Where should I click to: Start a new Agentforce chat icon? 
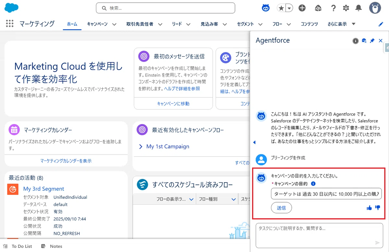(364, 41)
